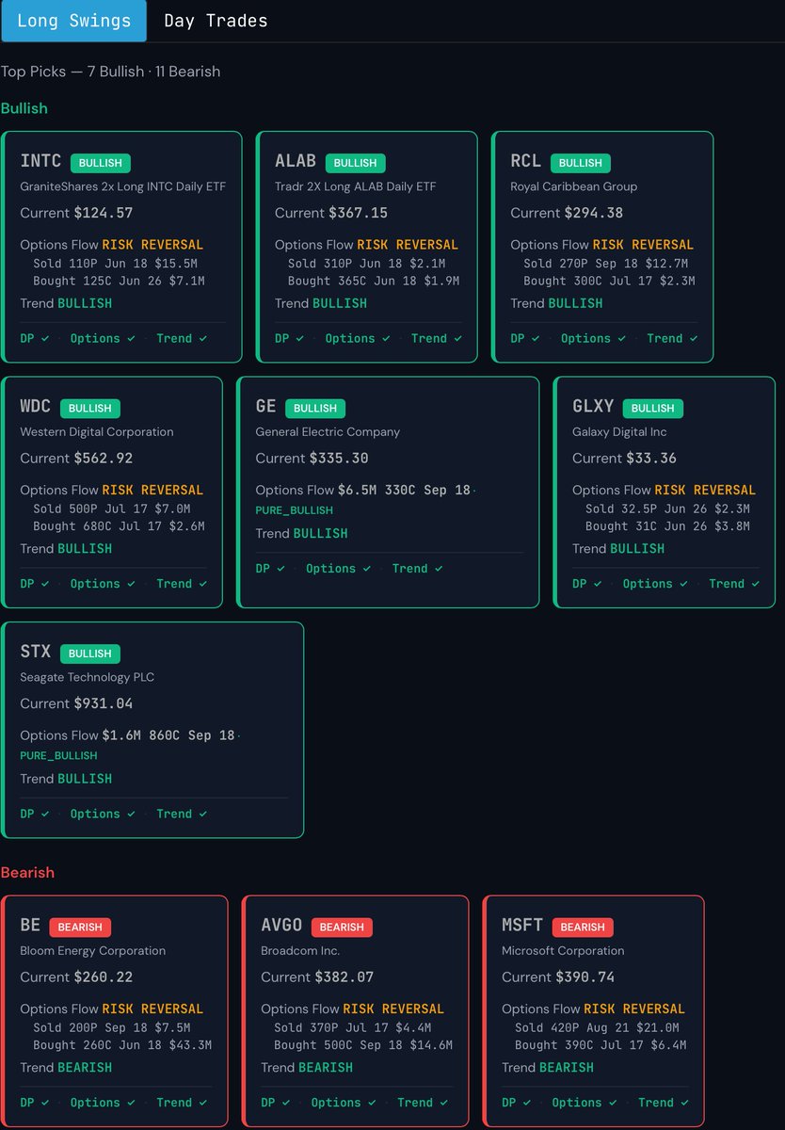The width and height of the screenshot is (785, 1130).
Task: Click the BULLISH badge on GLXY card
Action: (x=653, y=409)
